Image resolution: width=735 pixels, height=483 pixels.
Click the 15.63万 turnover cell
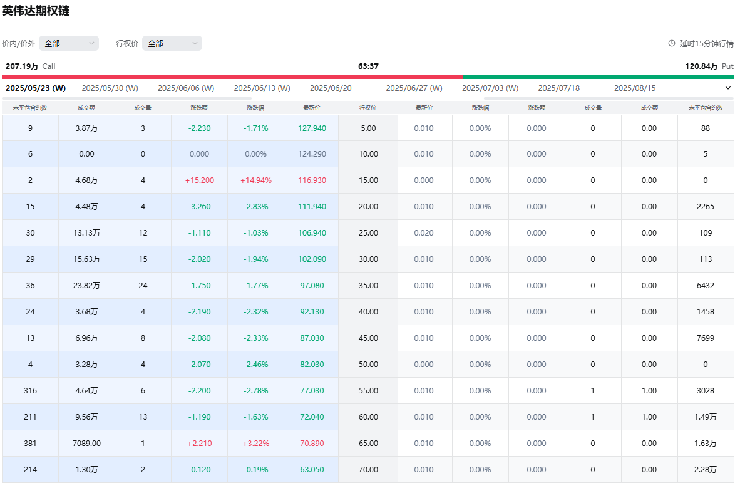pyautogui.click(x=86, y=259)
